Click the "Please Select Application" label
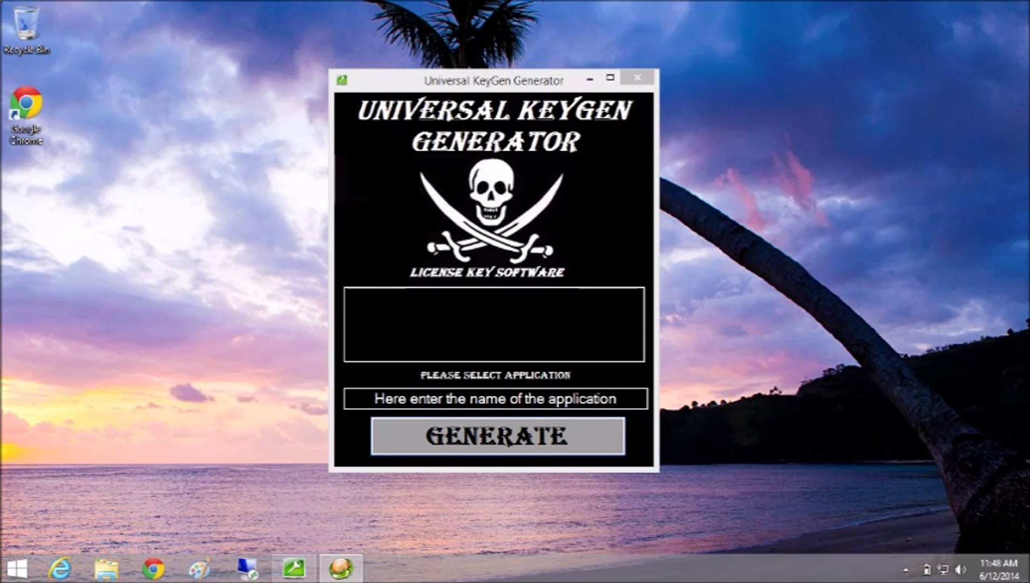This screenshot has width=1030, height=583. pyautogui.click(x=496, y=375)
